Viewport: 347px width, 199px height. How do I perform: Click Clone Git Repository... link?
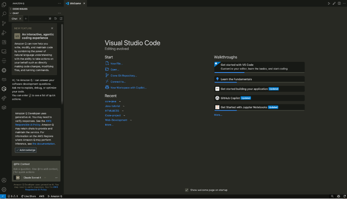[123, 75]
